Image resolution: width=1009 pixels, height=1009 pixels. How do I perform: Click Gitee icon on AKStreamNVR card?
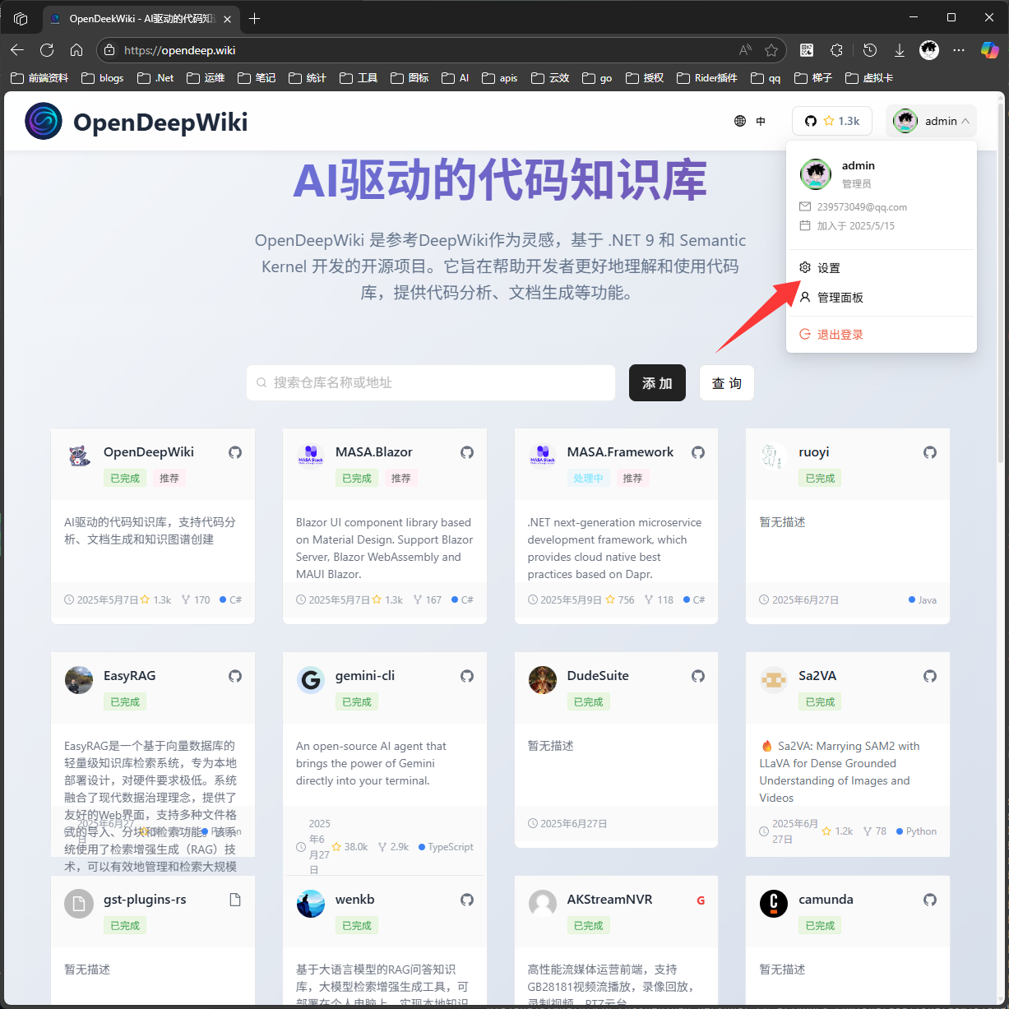pos(701,900)
